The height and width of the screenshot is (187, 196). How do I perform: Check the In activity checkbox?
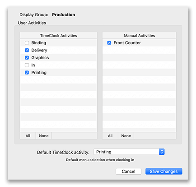click(x=27, y=65)
